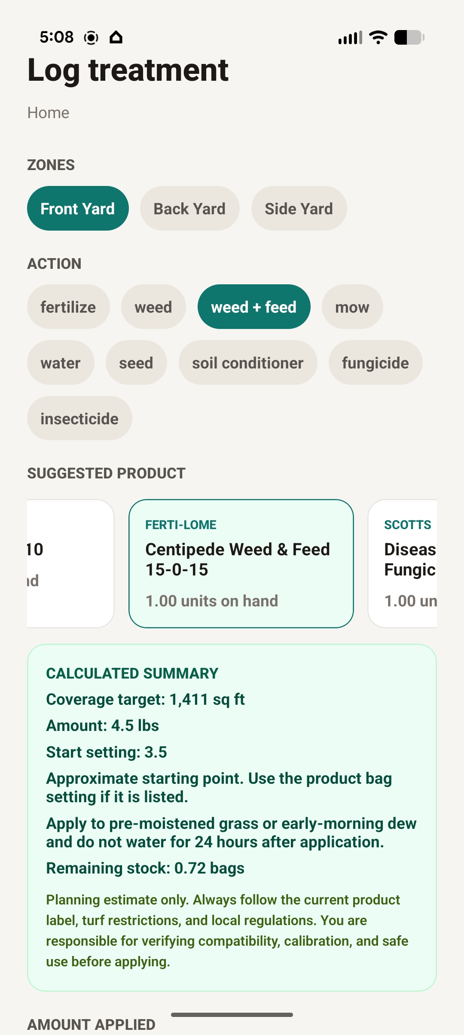Viewport: 464px width, 1035px height.
Task: Deselect the Front Yard zone
Action: [78, 208]
